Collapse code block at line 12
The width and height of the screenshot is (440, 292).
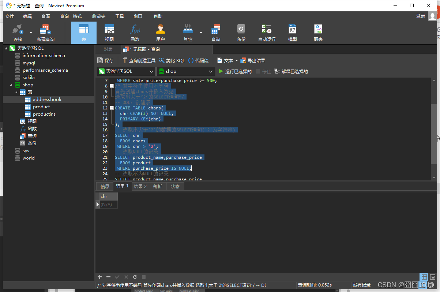click(x=112, y=108)
